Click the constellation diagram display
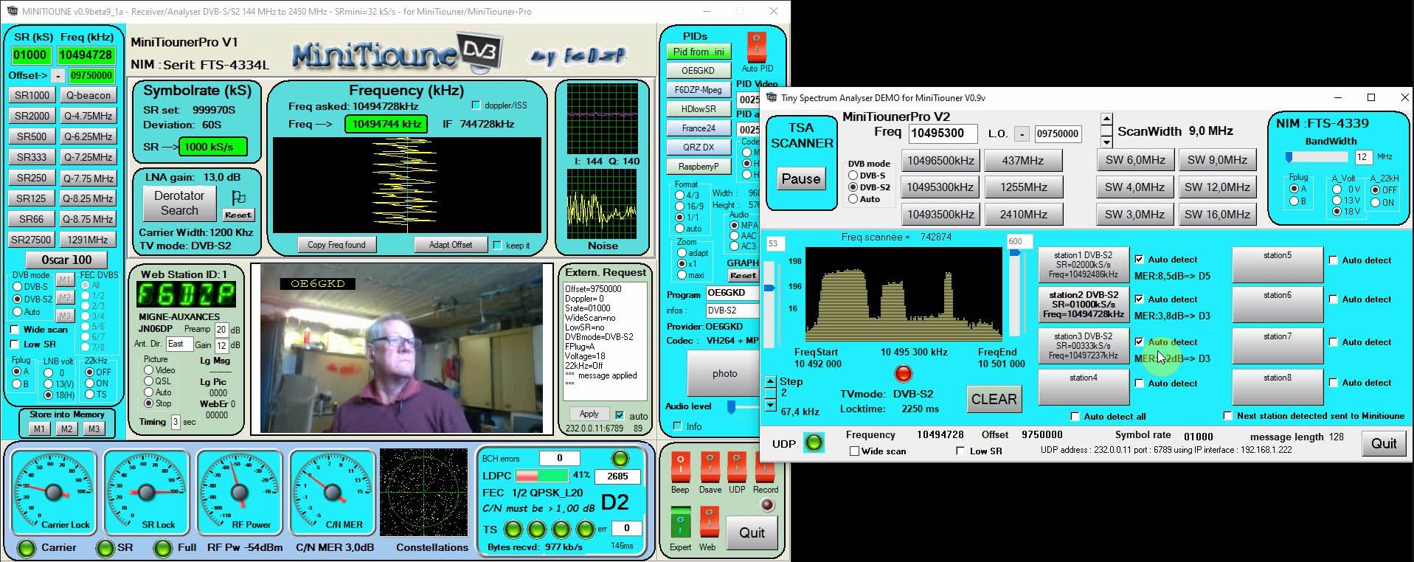This screenshot has height=562, width=1414. coord(423,492)
